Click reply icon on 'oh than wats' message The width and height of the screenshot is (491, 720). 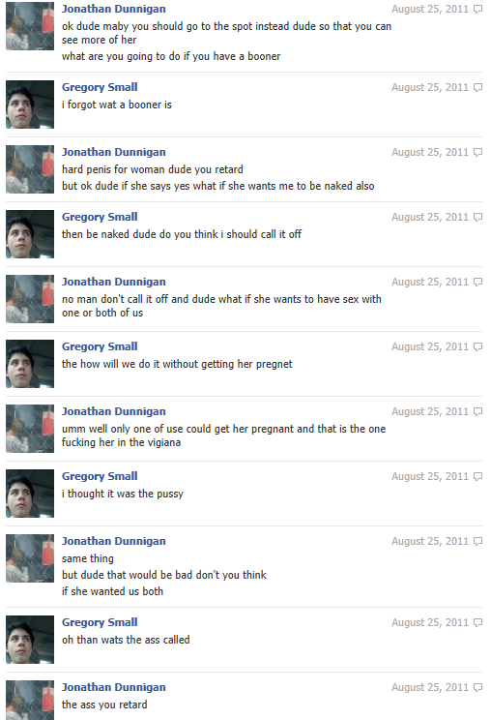477,622
